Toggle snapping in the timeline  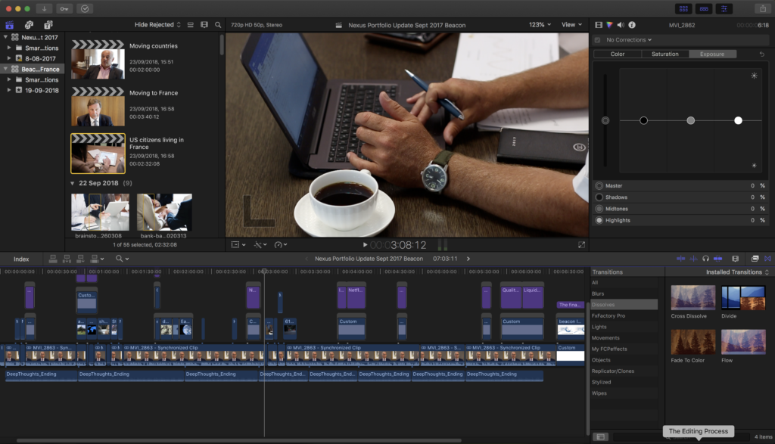coord(717,258)
